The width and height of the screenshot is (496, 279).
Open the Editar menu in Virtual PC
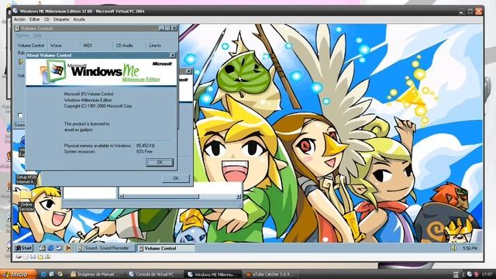point(34,19)
